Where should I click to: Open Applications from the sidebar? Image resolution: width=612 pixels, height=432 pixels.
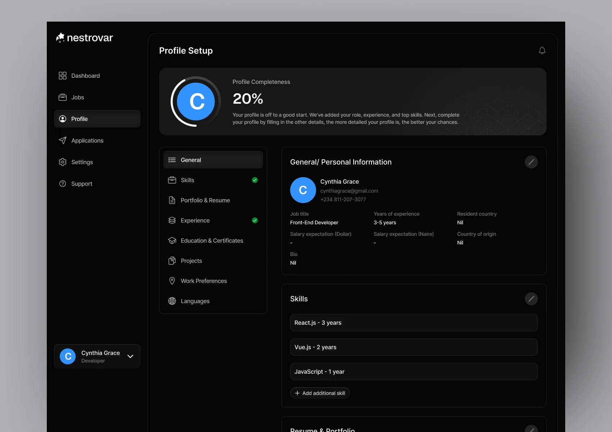click(x=97, y=140)
